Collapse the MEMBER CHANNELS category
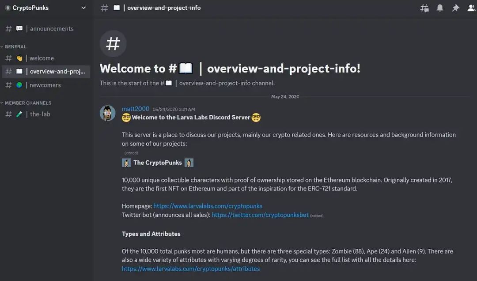Viewport: 477px width, 281px height. pyautogui.click(x=27, y=103)
